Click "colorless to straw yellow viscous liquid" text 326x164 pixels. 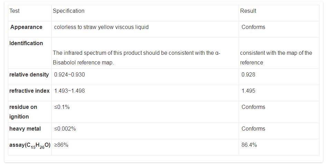101,27
